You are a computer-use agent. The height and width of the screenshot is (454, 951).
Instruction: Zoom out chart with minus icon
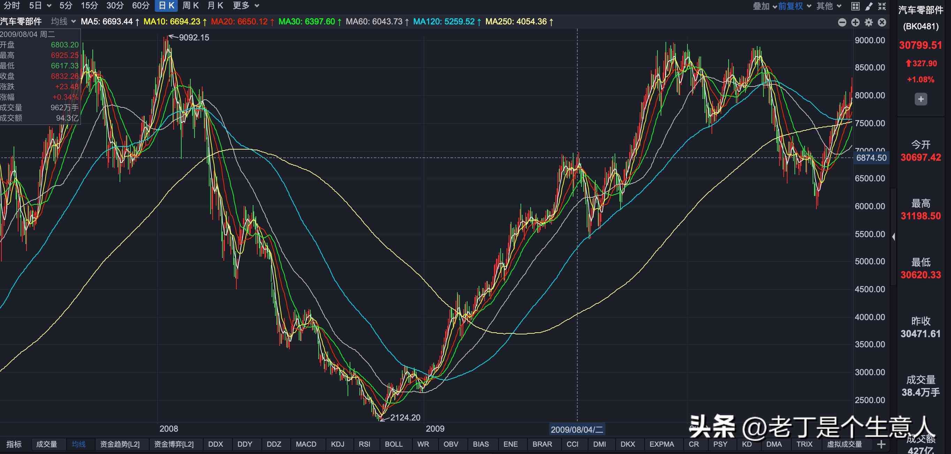[x=842, y=22]
